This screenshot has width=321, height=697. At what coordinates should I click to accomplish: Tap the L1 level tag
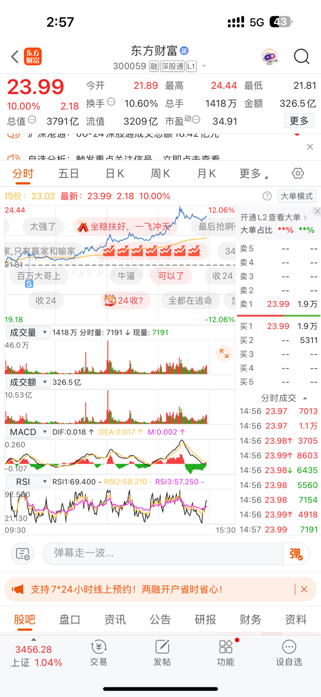coord(191,66)
